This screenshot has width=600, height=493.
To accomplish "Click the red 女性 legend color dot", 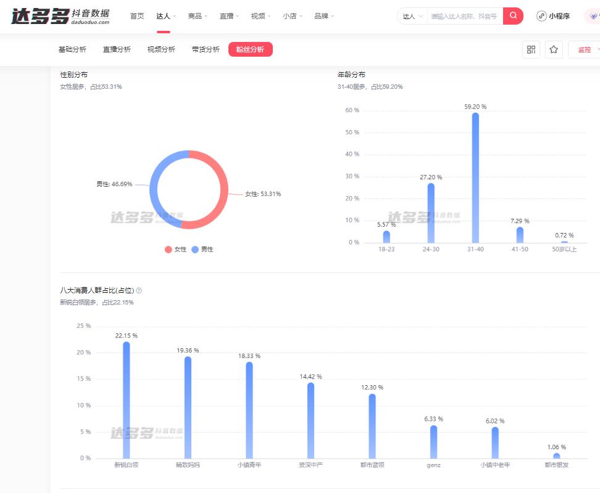I will tap(167, 249).
